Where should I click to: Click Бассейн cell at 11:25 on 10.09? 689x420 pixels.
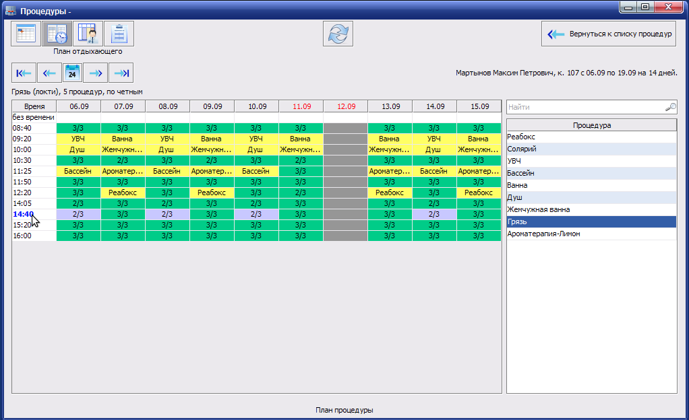[x=256, y=171]
